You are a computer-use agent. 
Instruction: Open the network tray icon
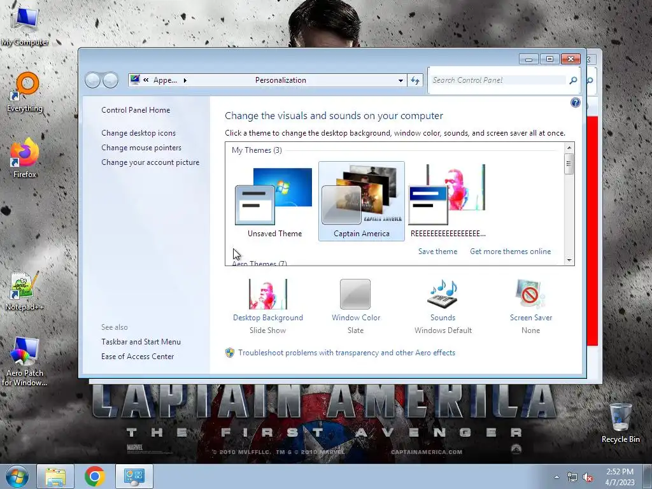coord(572,478)
